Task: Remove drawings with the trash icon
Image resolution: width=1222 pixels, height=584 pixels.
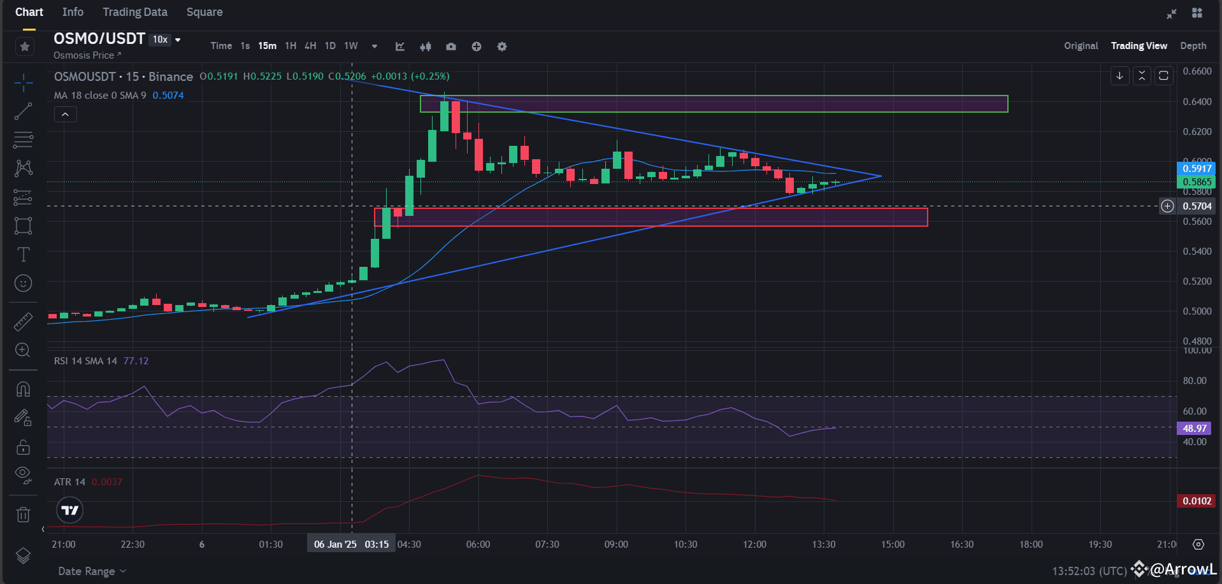Action: coord(24,514)
